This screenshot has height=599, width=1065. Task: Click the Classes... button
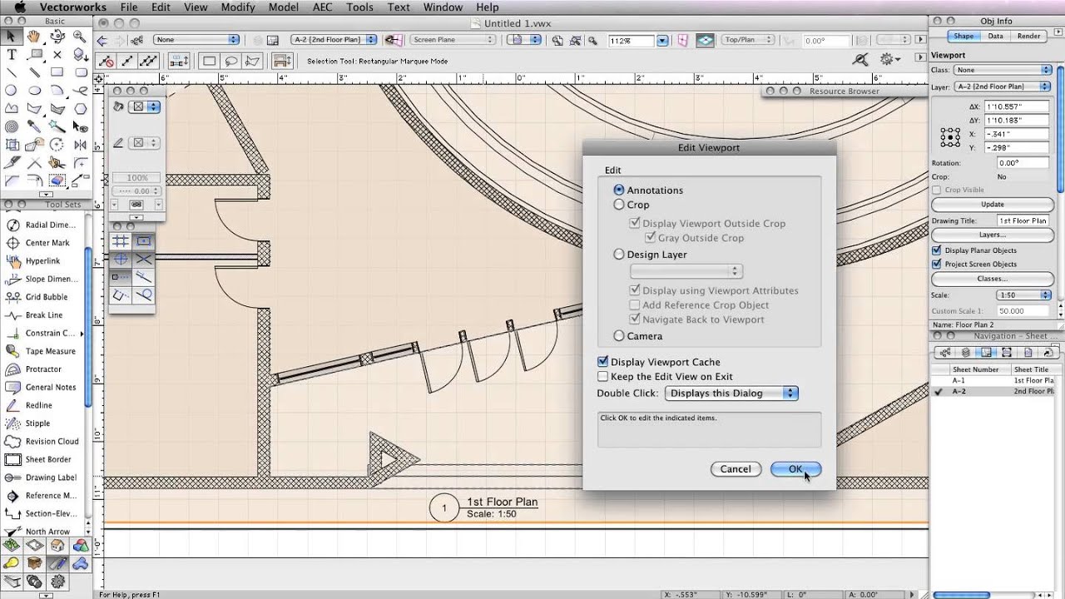coord(992,280)
